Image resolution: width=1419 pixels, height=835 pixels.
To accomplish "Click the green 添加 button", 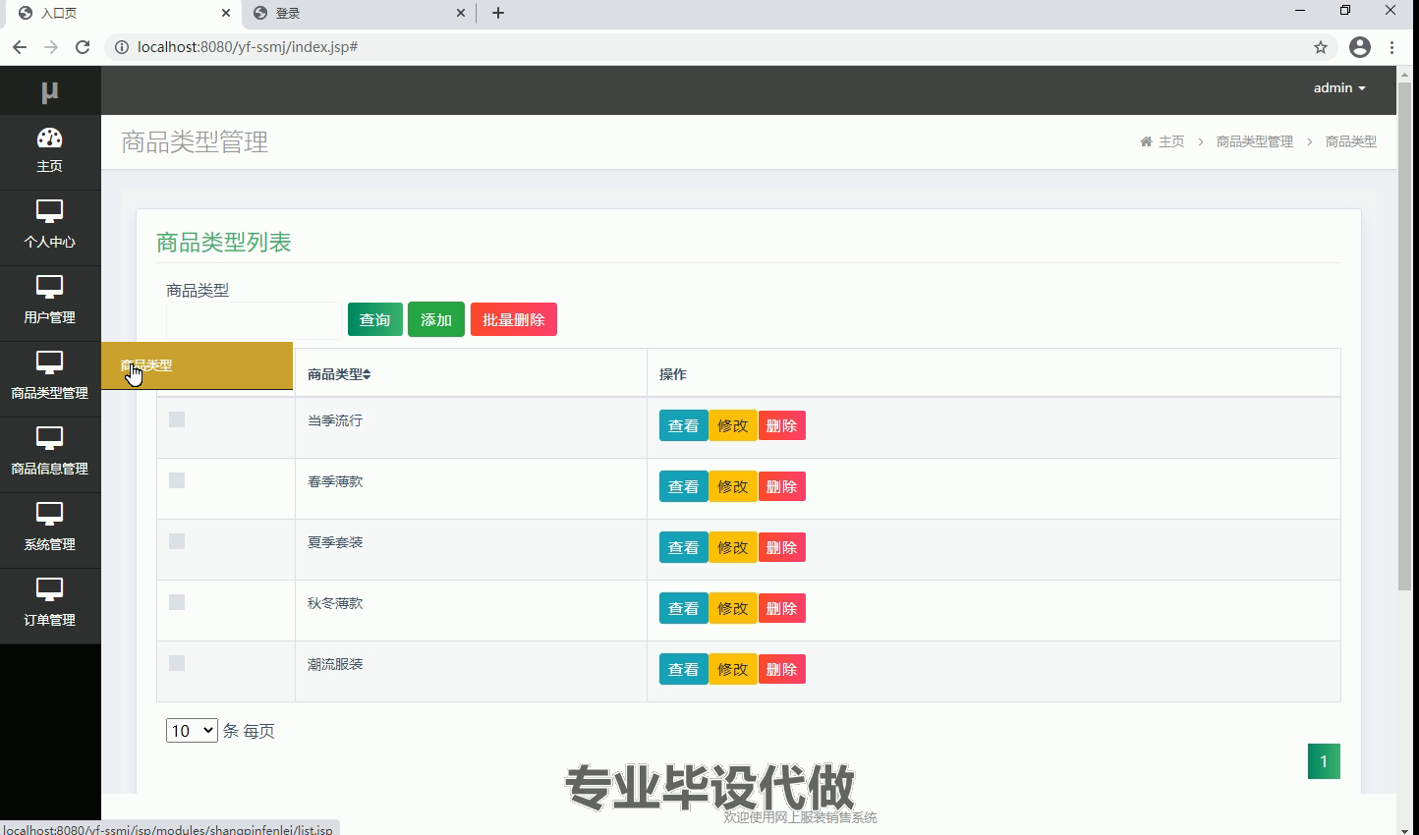I will coord(436,319).
